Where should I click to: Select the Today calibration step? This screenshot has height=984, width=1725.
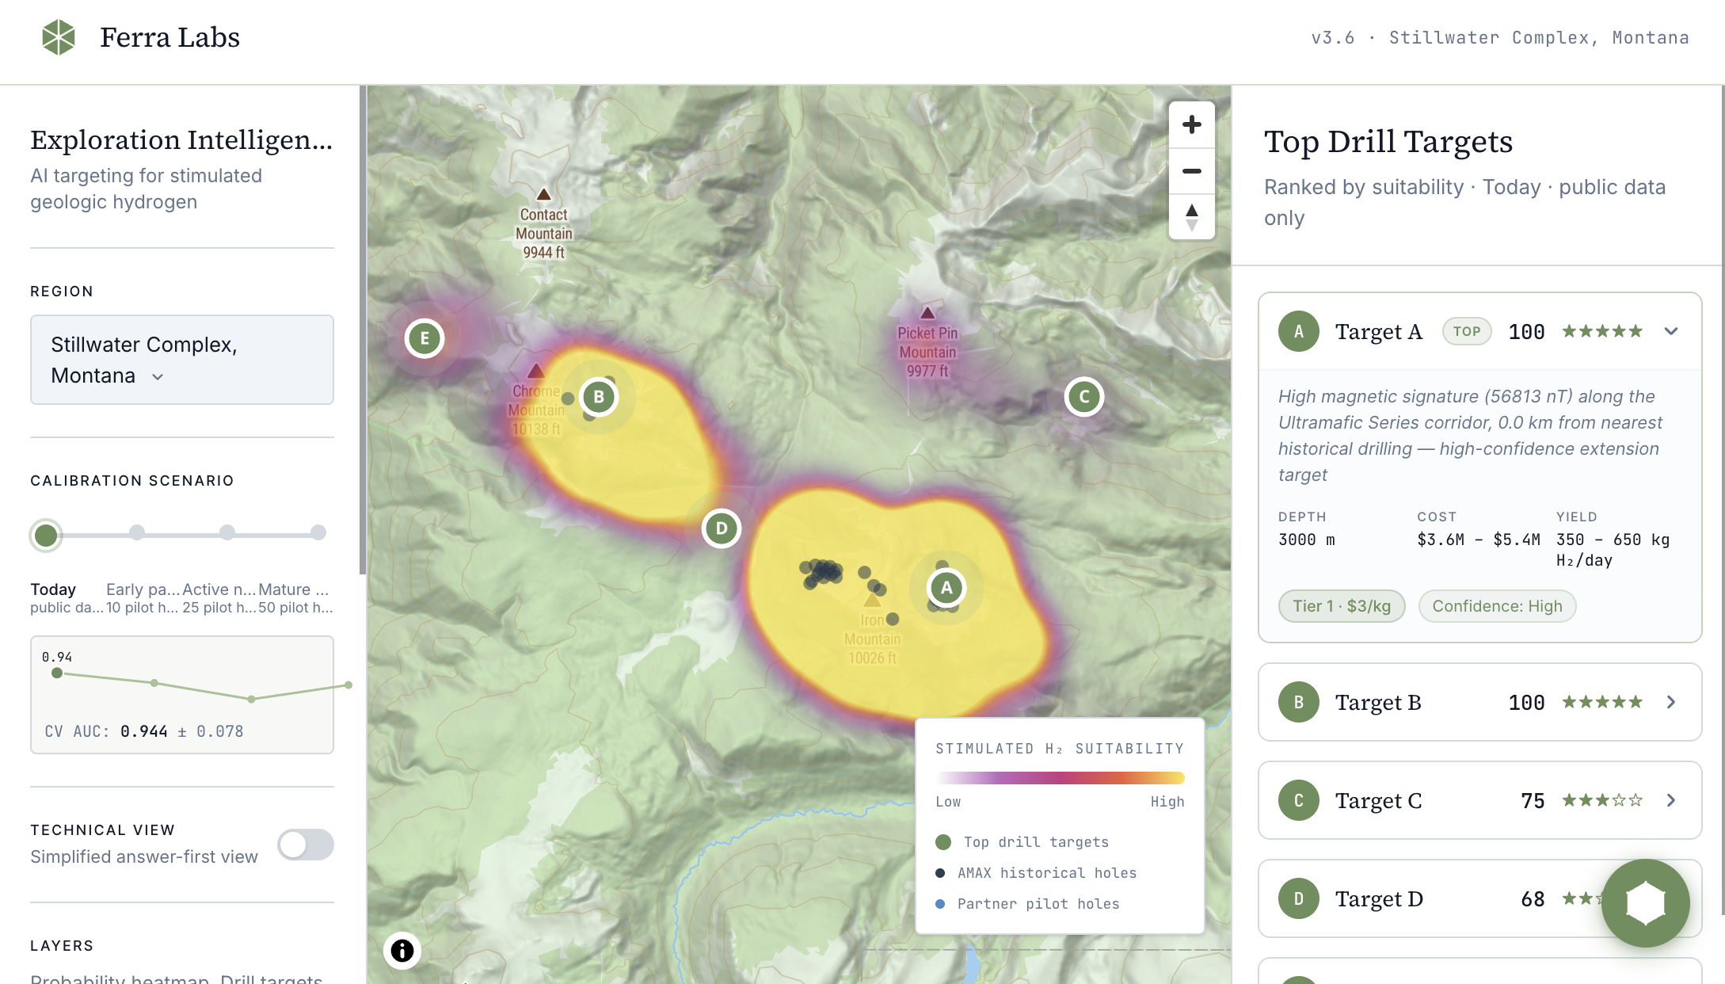[46, 535]
